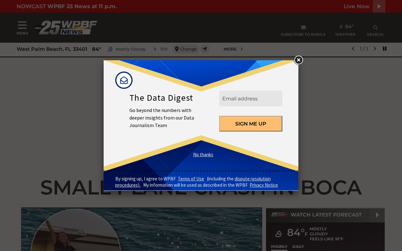Viewport: 402px width, 251px height.
Task: Click the Live Now label
Action: [357, 6]
